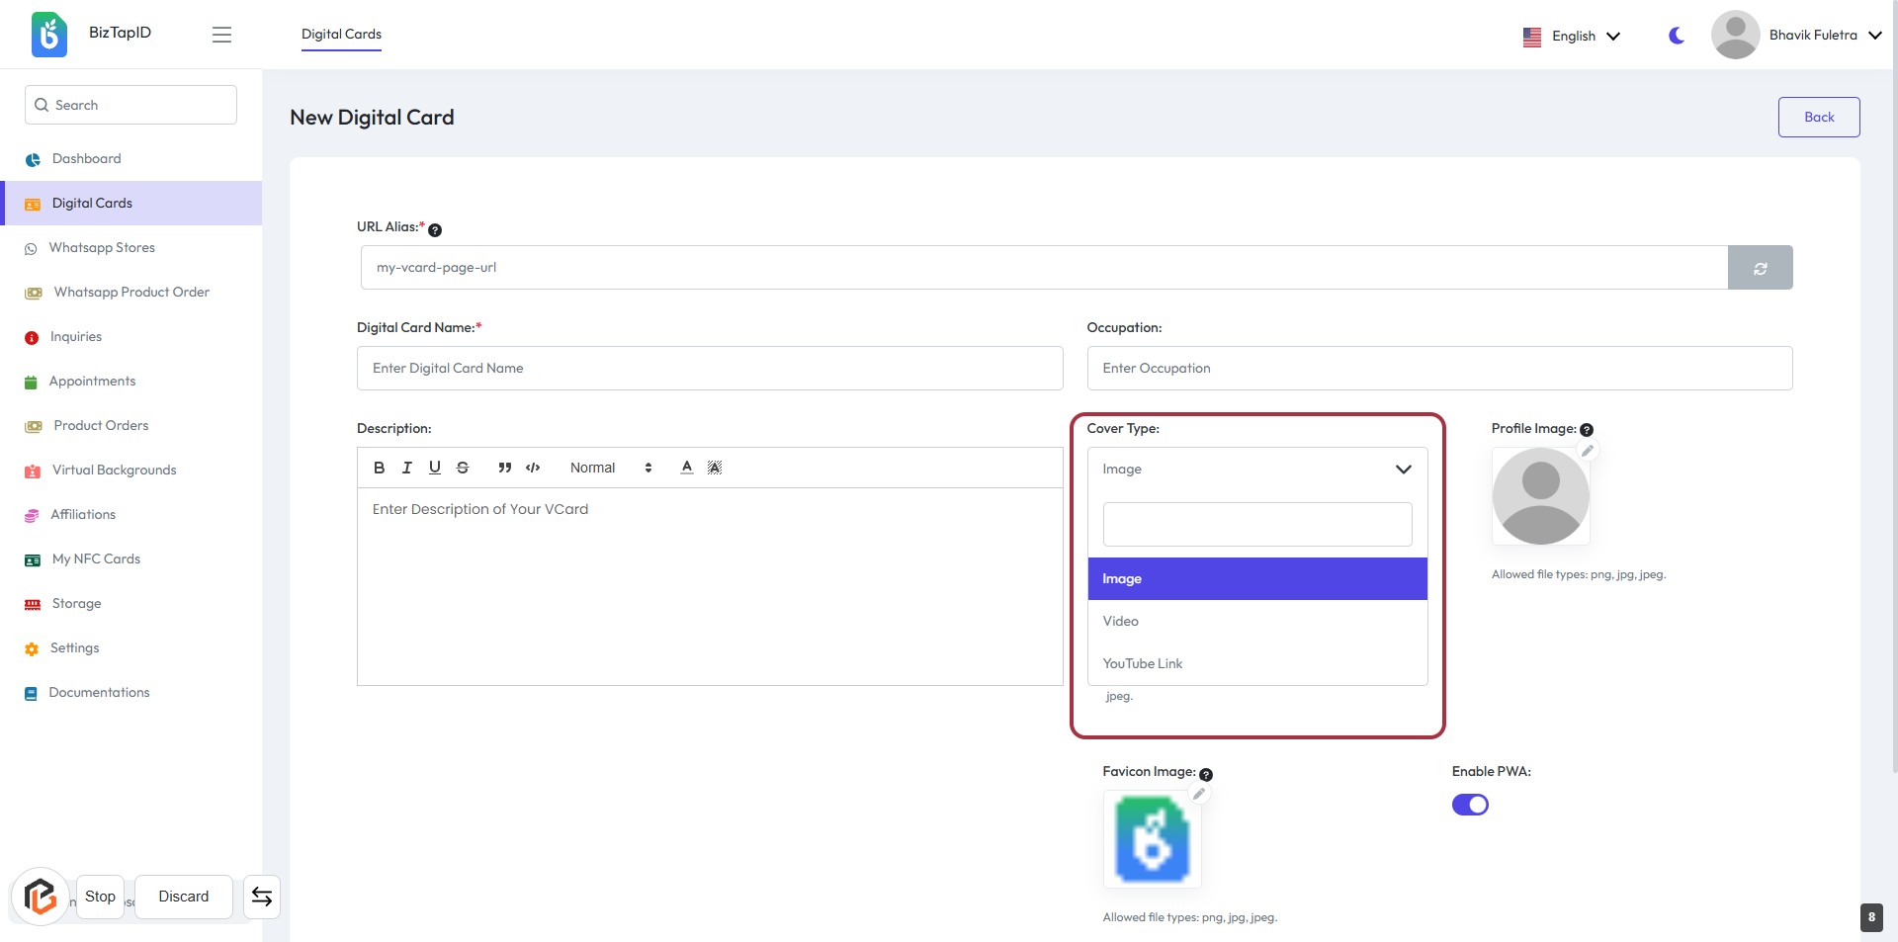Click the Discard button
This screenshot has height=942, width=1898.
click(184, 897)
